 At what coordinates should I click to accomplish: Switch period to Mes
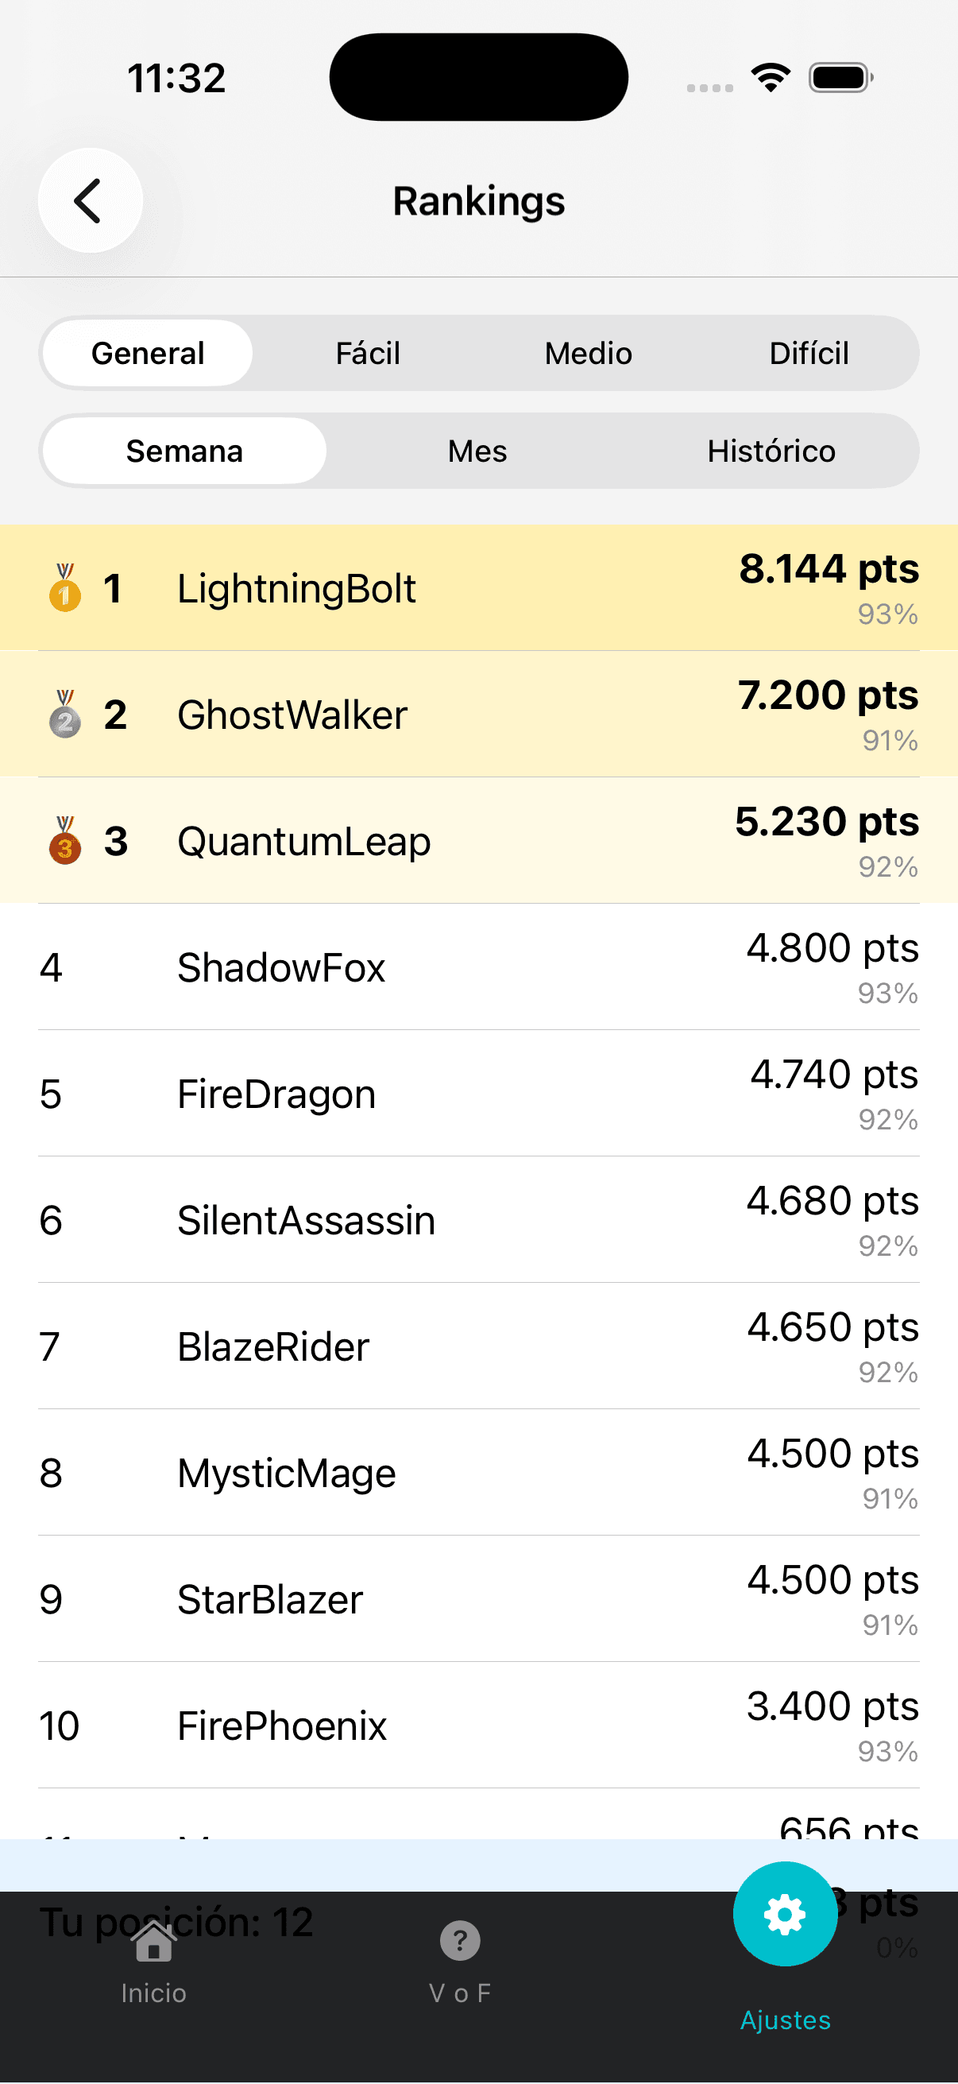click(x=477, y=451)
